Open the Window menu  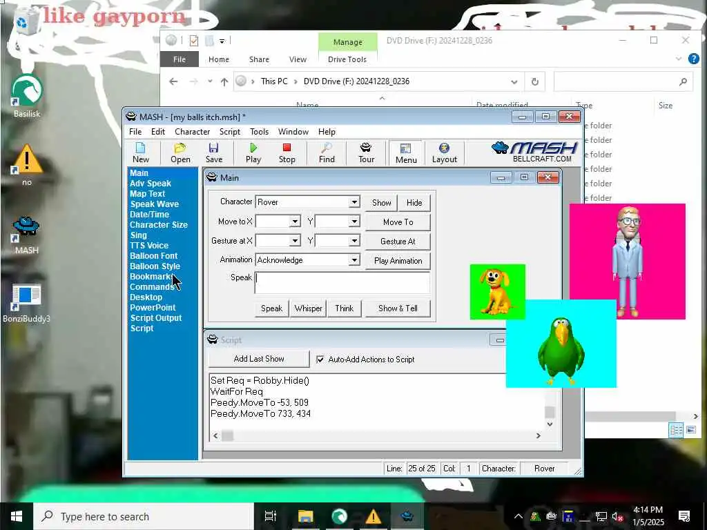tap(293, 132)
